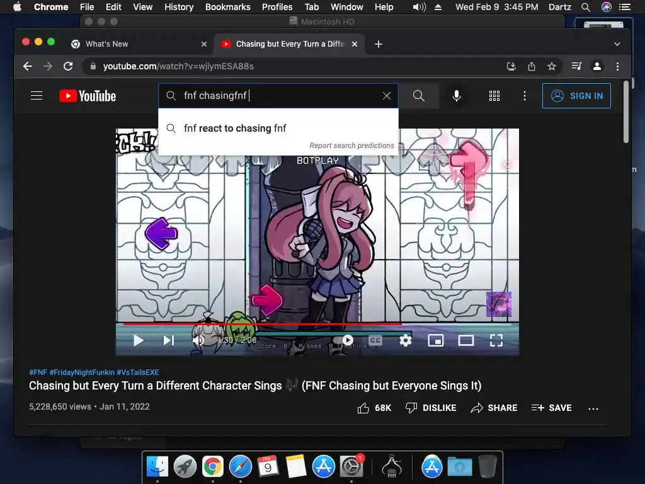Open Finder from the Dock
Screen dimensions: 645x484
tap(157, 467)
